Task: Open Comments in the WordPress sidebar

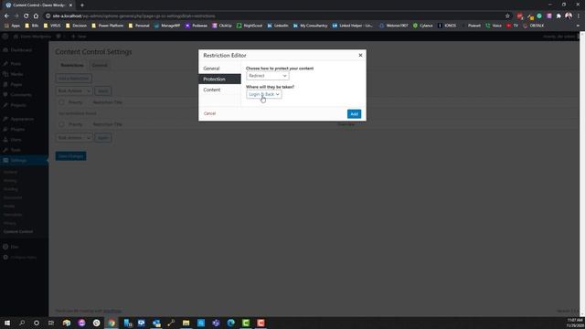Action: [21, 95]
